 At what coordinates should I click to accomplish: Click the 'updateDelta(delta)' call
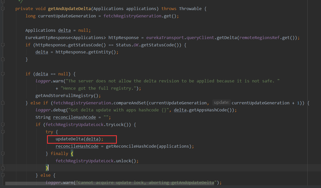coord(78,139)
